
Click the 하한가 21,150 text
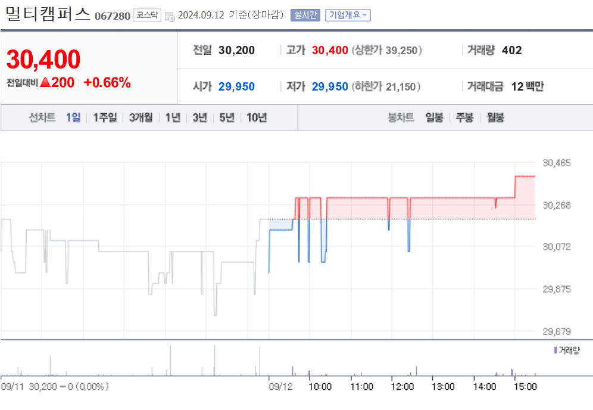coord(386,86)
